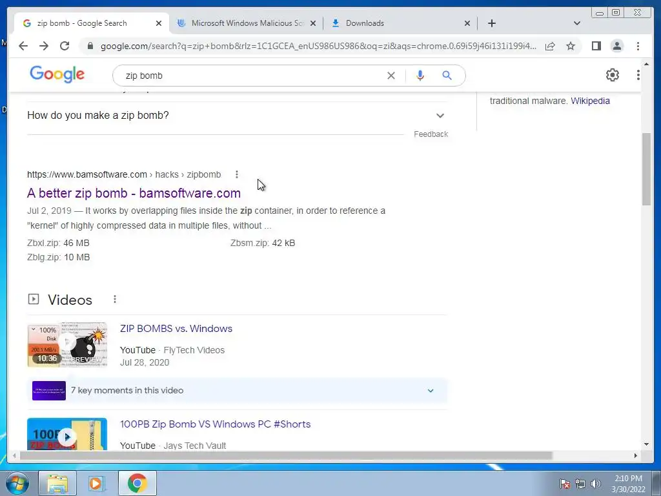Send Feedback on People also ask
Screen dimensions: 661x496
[x=431, y=134]
